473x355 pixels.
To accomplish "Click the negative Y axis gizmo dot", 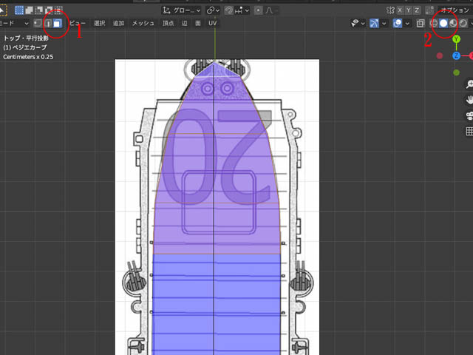I will click(x=457, y=72).
